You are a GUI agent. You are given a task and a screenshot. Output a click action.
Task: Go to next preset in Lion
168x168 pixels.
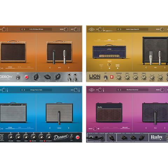(121, 29)
